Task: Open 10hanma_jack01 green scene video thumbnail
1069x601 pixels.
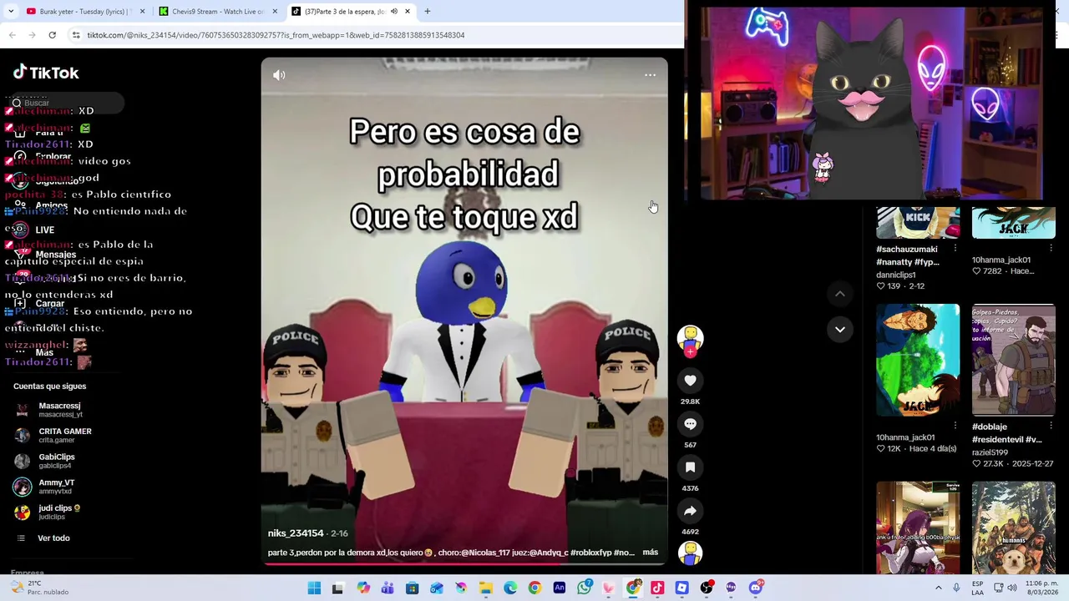Action: [x=918, y=360]
